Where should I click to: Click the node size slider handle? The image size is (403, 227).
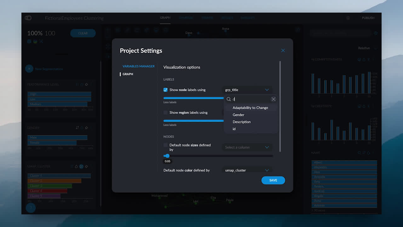[x=167, y=156]
